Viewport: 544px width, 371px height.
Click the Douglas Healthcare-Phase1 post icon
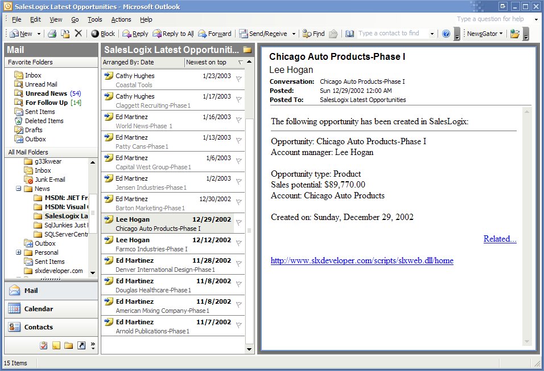coord(109,281)
